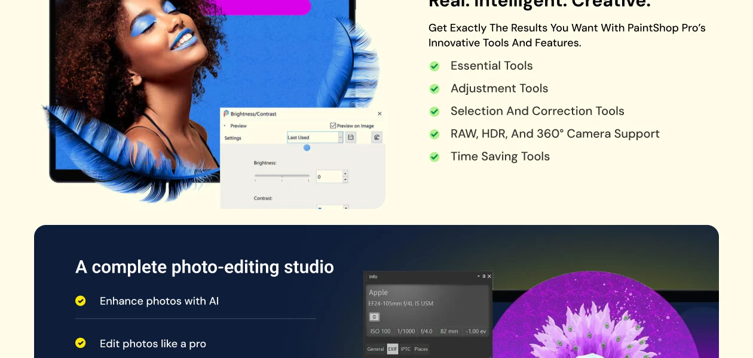Toggle the Preview on Image checkbox

[332, 126]
